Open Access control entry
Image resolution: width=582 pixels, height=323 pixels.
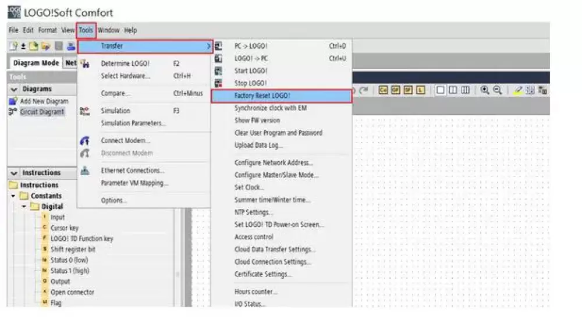coord(282,237)
